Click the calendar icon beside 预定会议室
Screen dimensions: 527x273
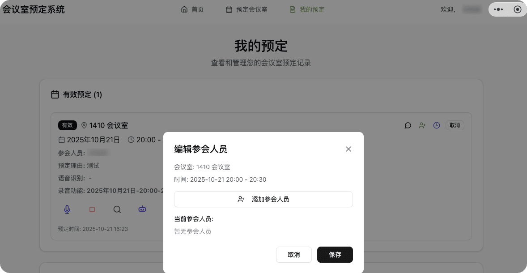pos(229,9)
